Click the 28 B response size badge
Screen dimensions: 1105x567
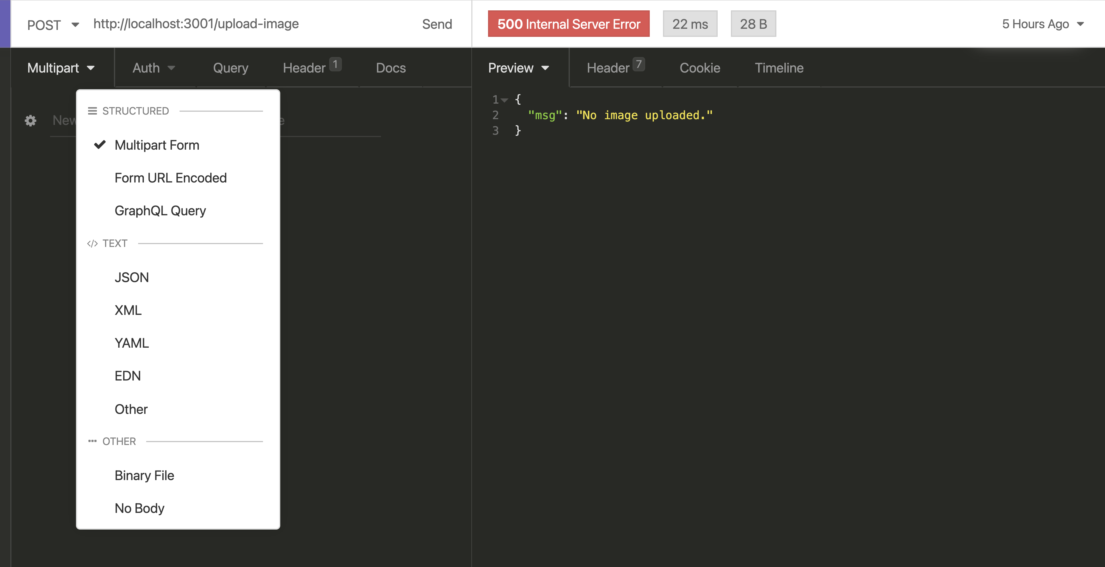753,24
